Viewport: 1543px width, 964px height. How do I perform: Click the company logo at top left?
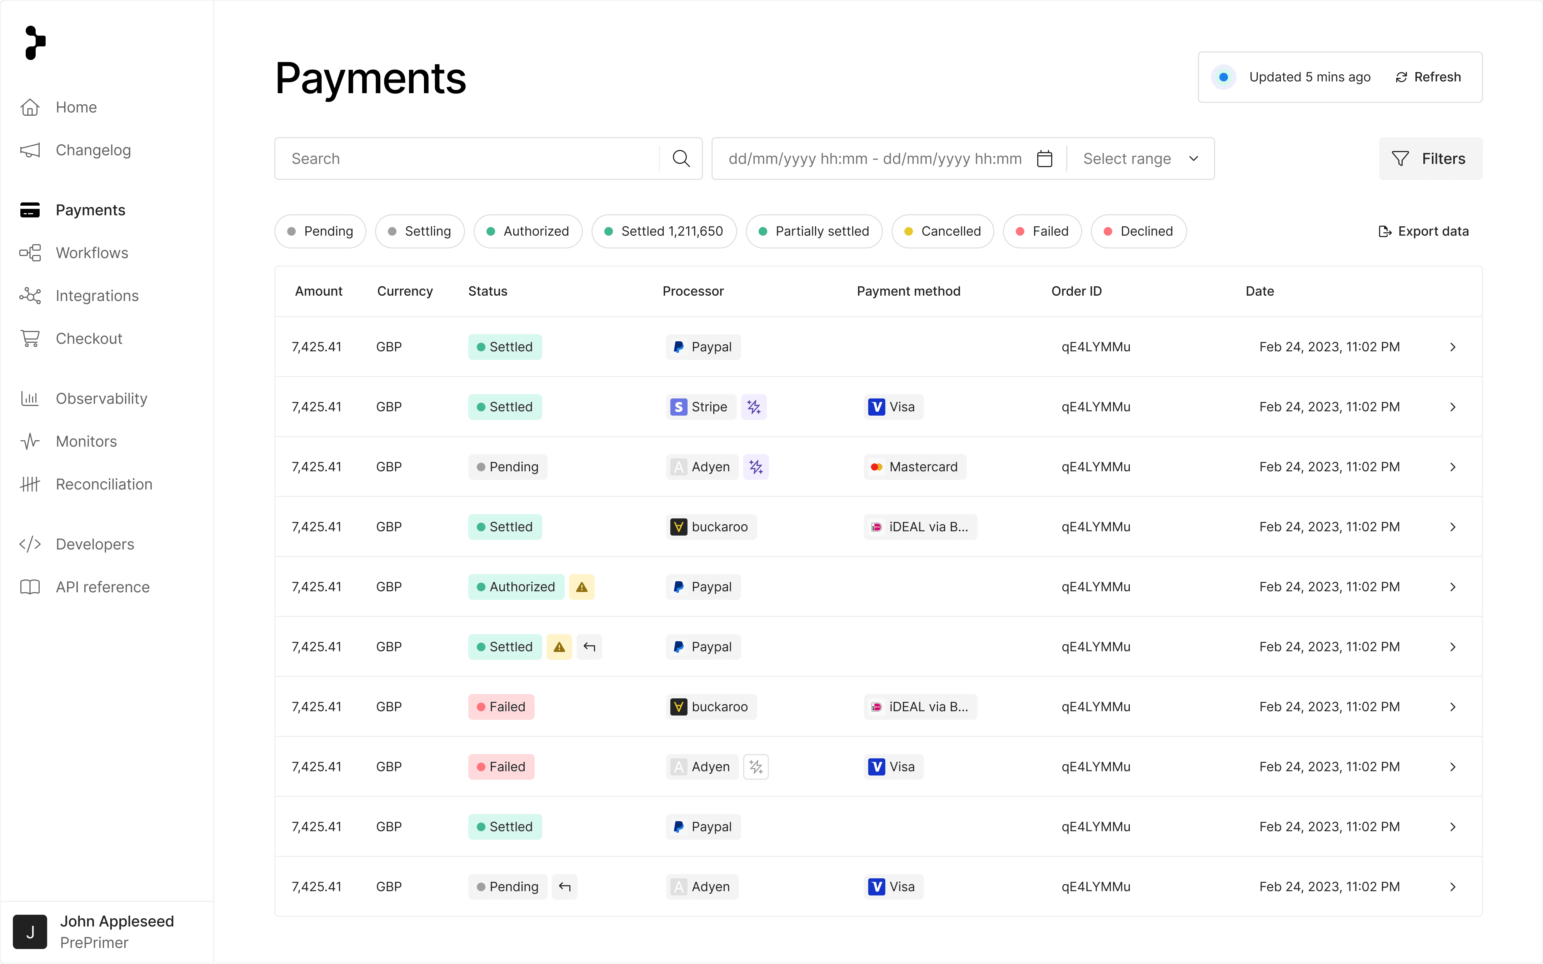click(35, 43)
